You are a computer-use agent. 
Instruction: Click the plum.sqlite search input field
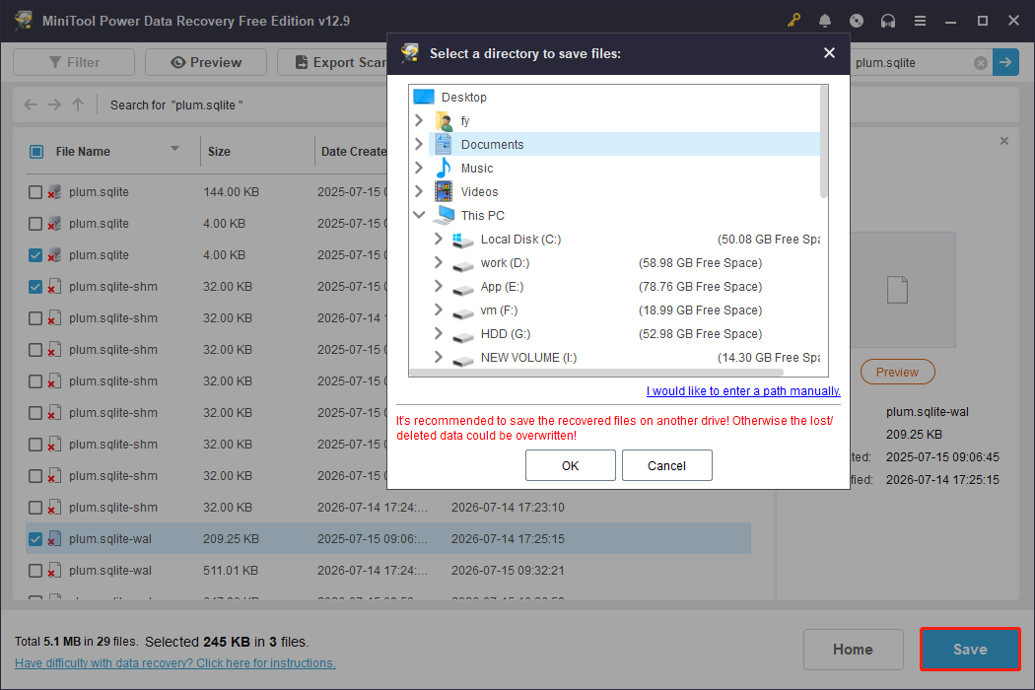(x=912, y=63)
